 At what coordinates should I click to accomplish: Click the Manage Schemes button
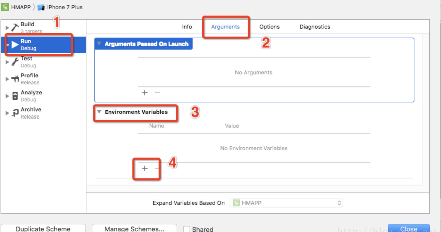coord(134,229)
